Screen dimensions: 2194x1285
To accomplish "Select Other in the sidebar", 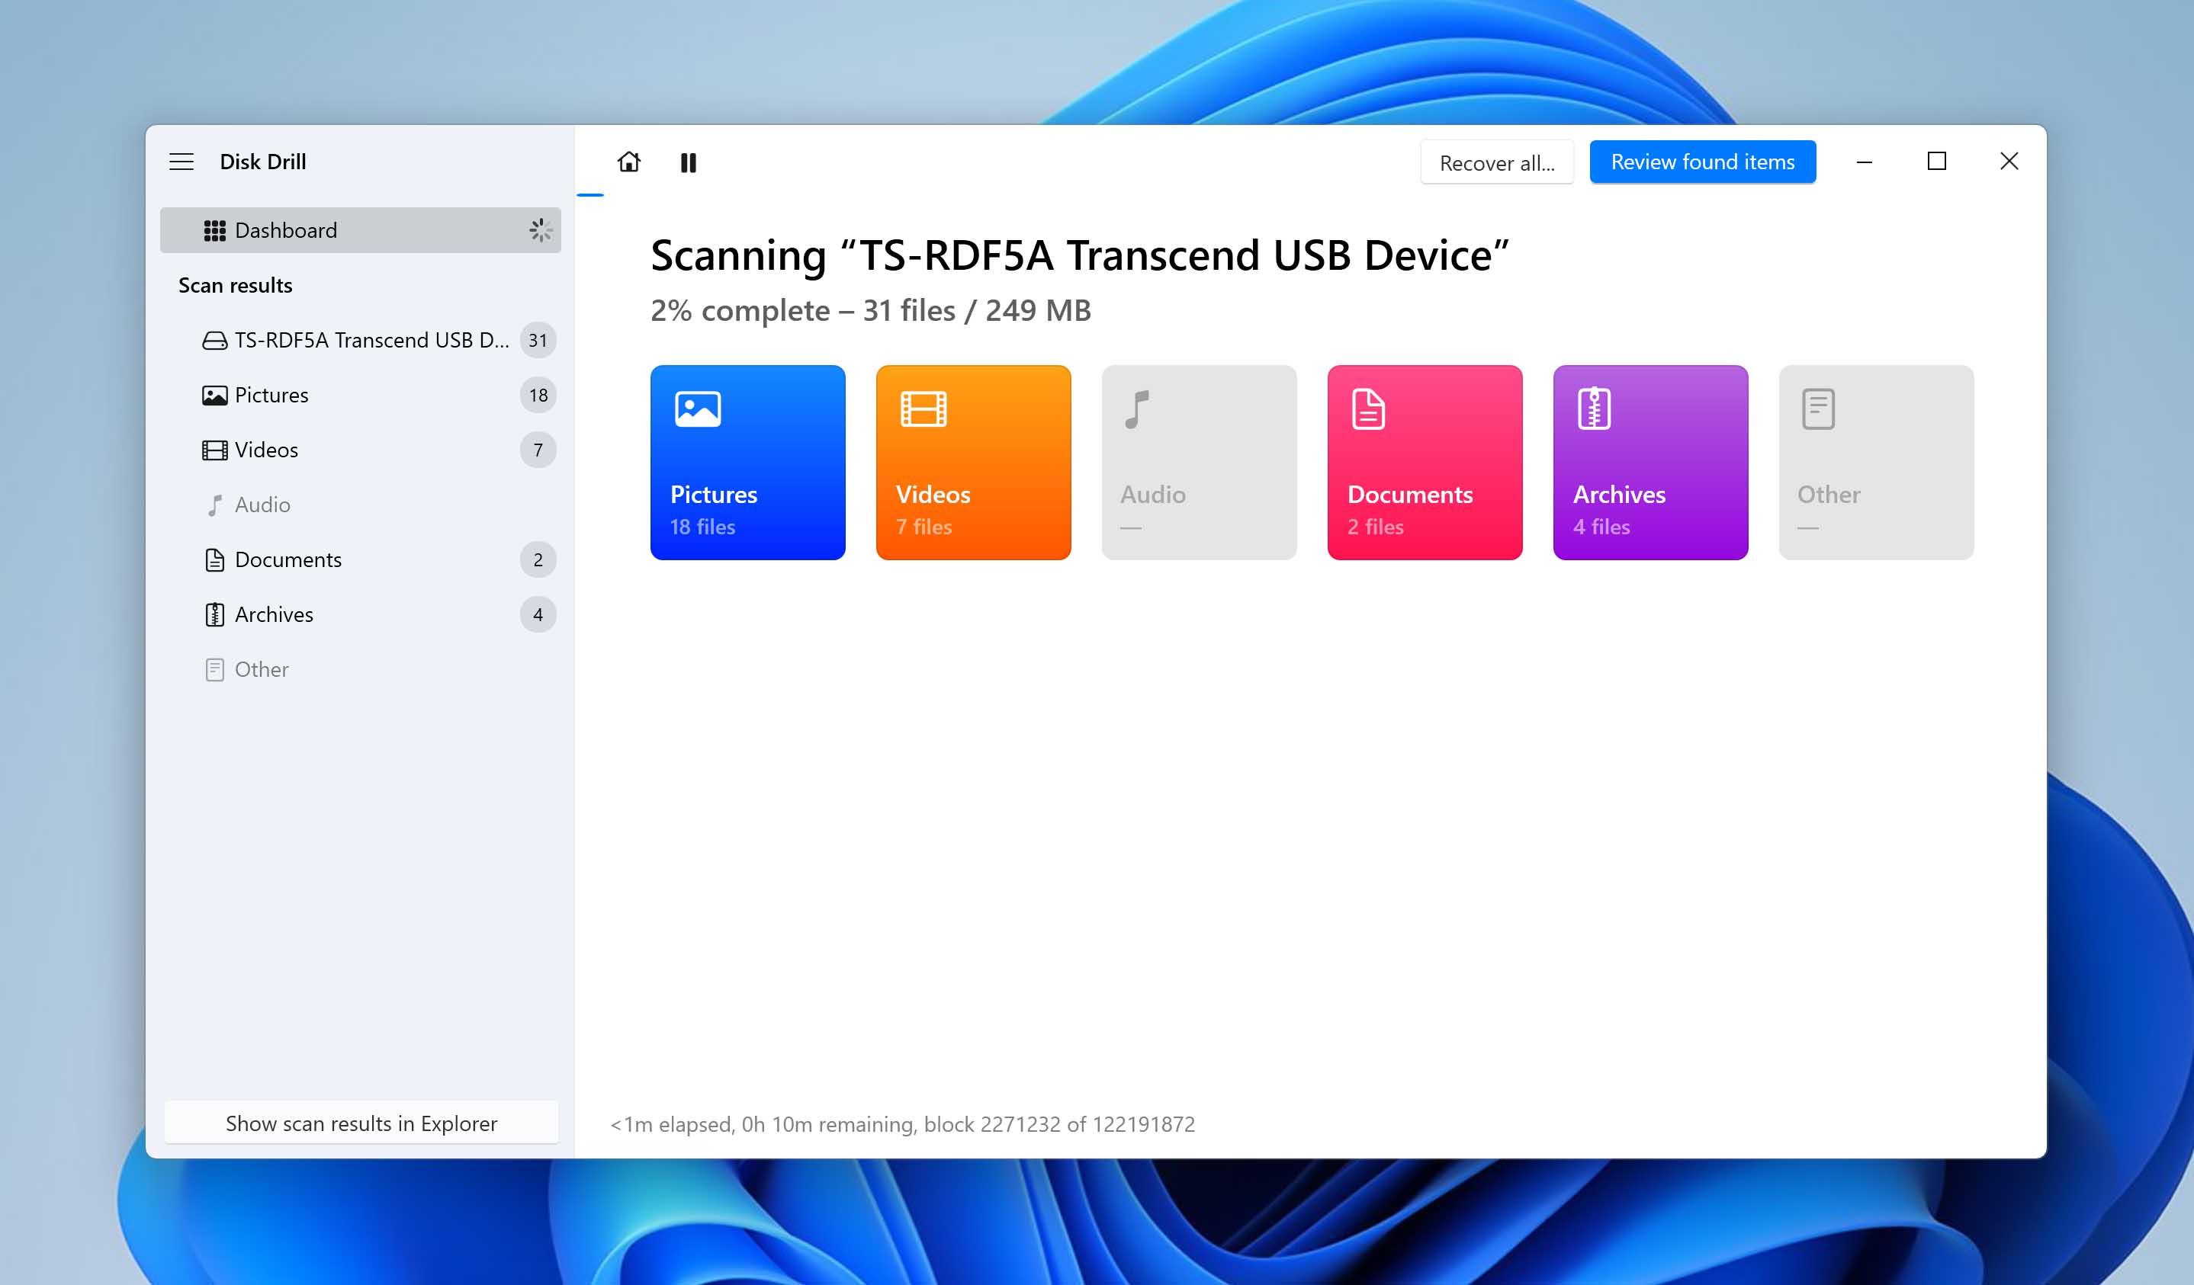I will tap(361, 669).
